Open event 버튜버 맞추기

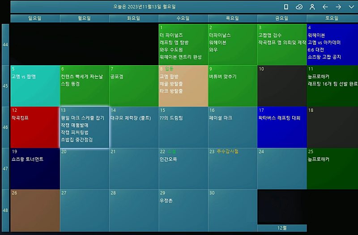click(223, 76)
